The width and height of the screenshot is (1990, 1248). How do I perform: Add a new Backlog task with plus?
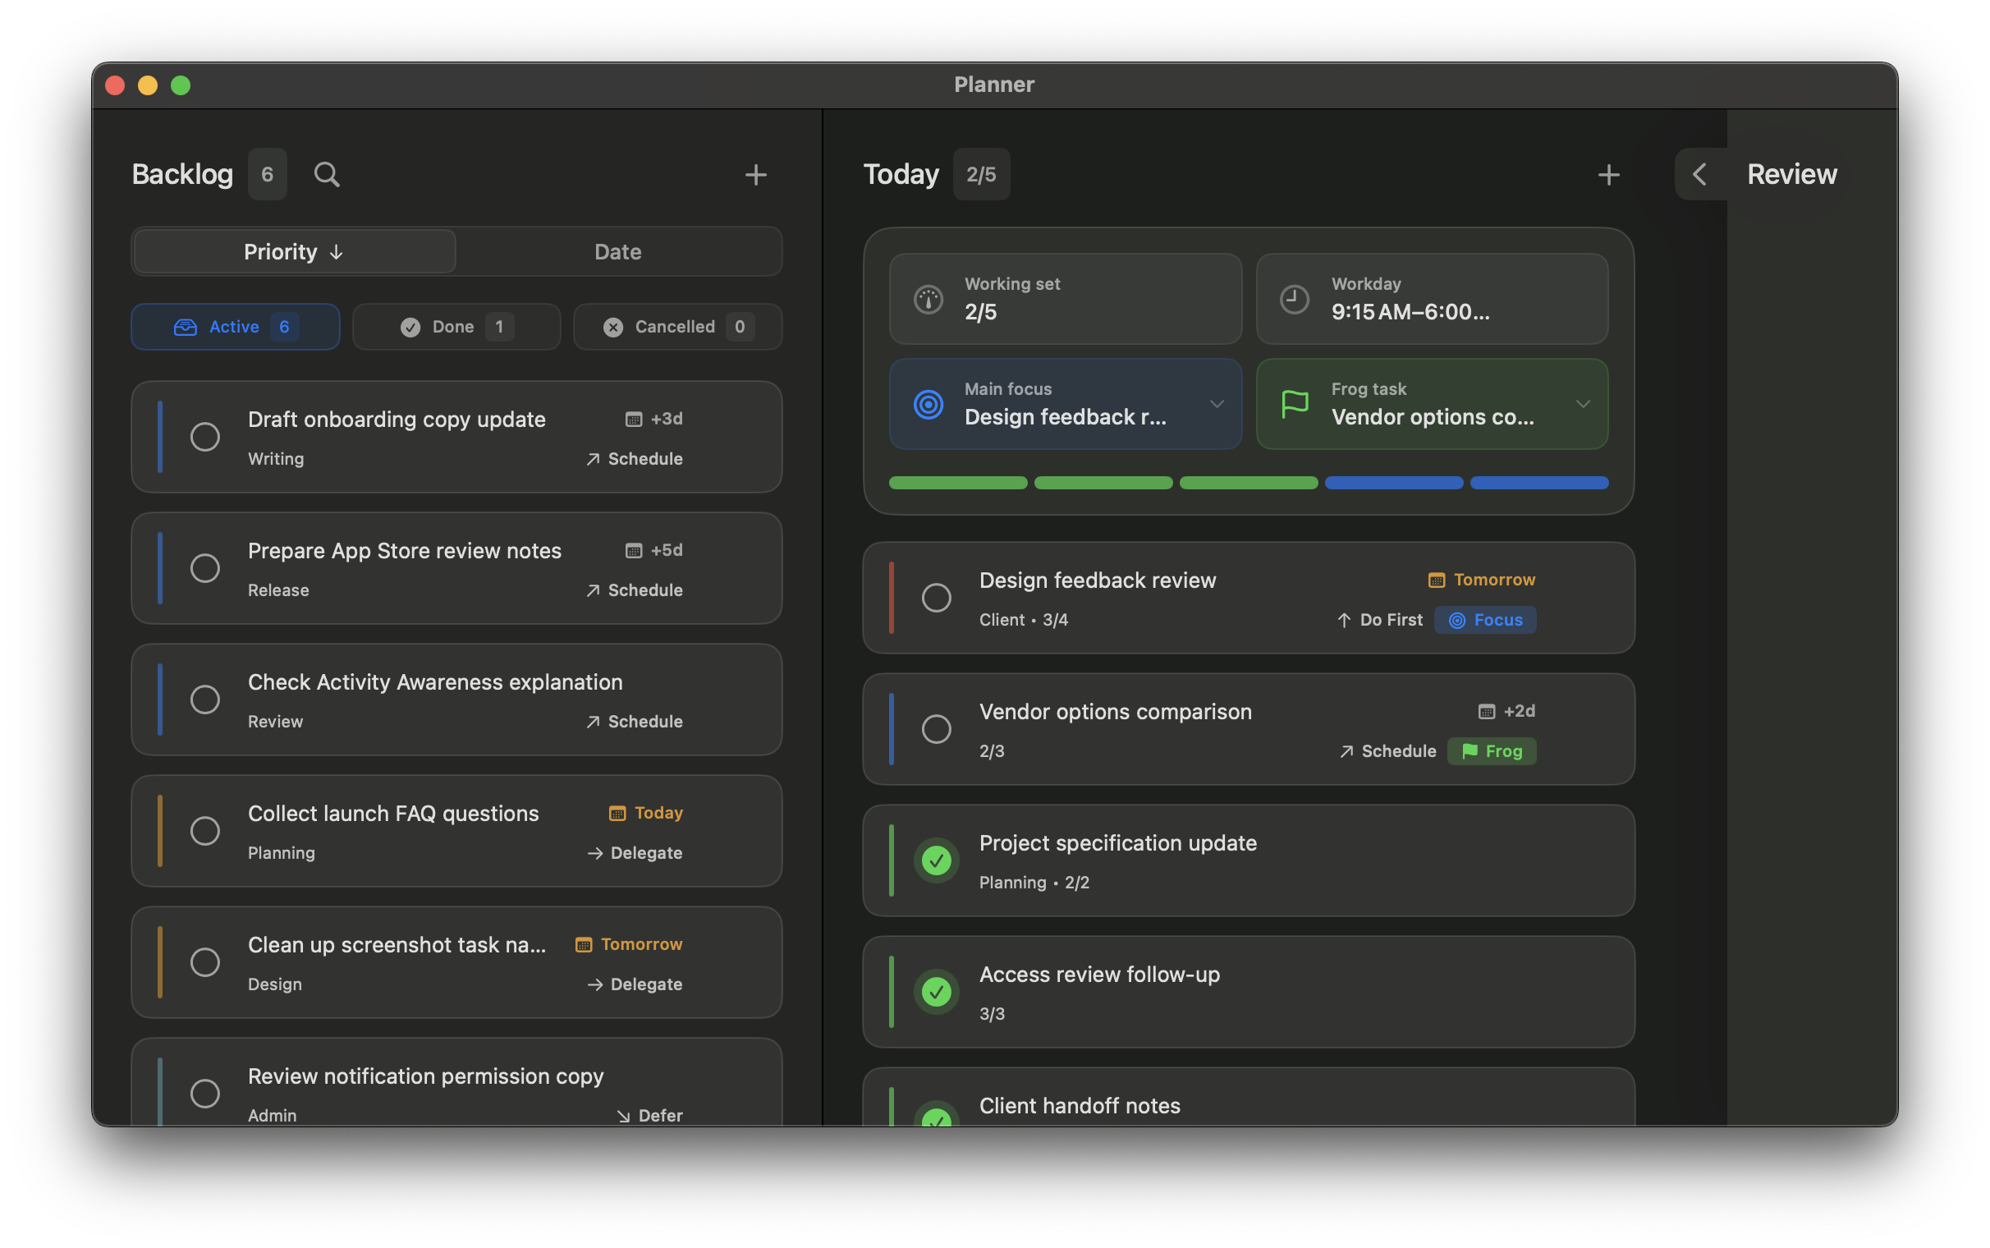(756, 174)
